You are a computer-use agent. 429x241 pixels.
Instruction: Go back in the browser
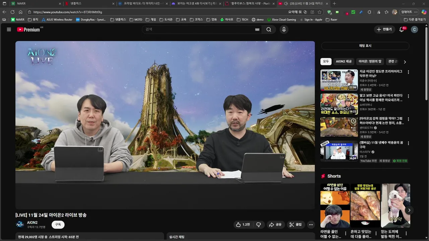coord(4,12)
